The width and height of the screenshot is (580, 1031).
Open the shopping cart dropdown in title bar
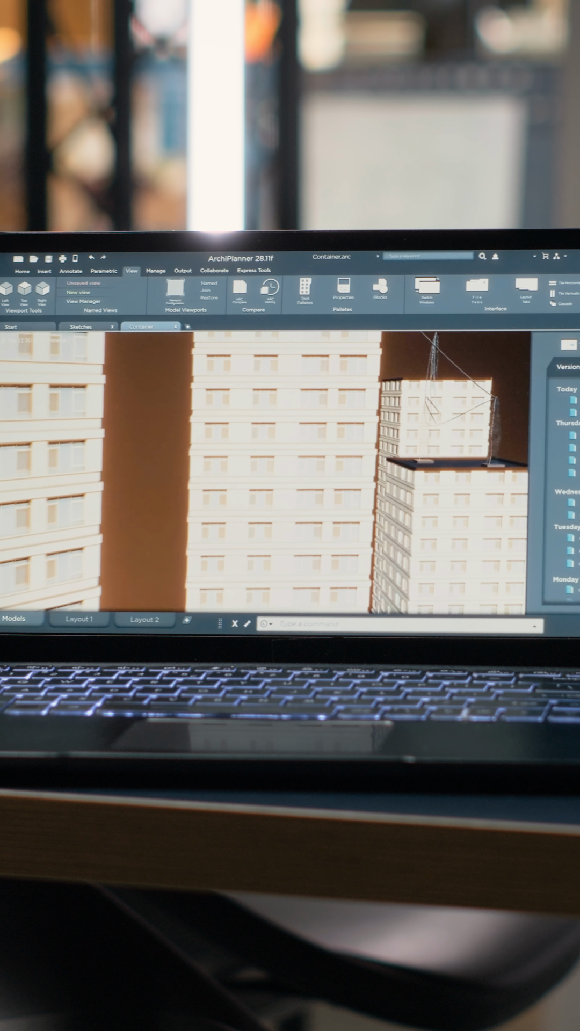[x=545, y=257]
